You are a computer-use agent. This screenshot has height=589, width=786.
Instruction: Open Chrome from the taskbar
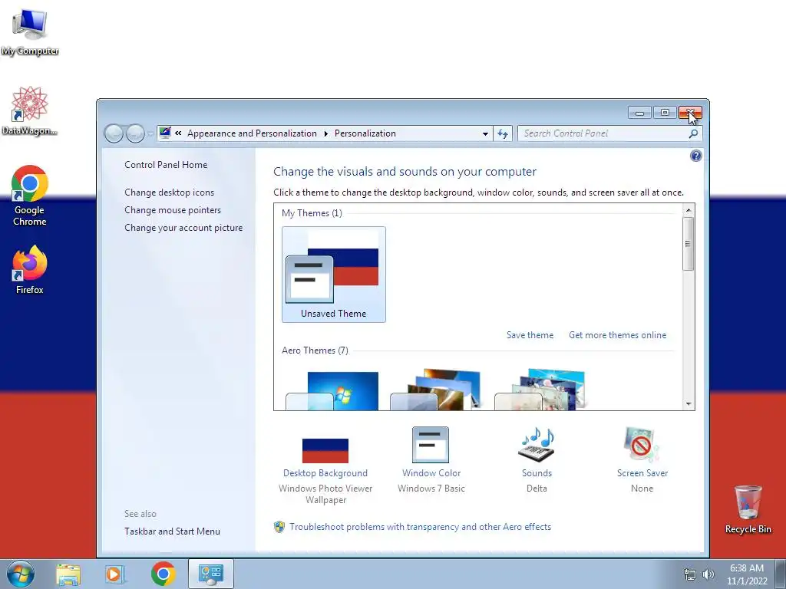coord(163,574)
